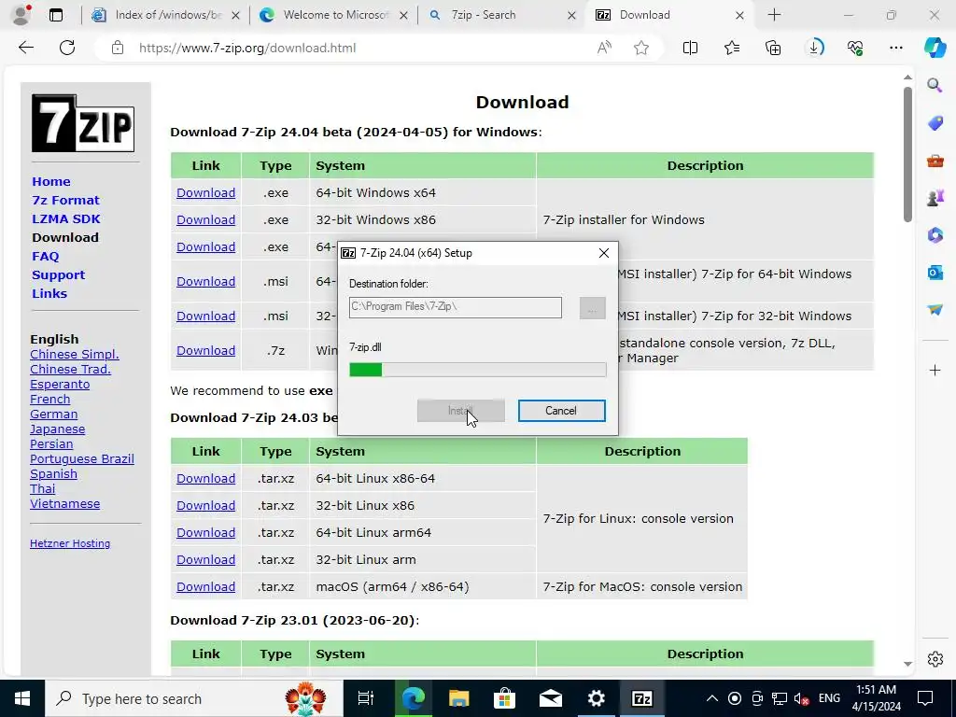Click the browser back arrow
This screenshot has height=717, width=956.
[x=25, y=48]
